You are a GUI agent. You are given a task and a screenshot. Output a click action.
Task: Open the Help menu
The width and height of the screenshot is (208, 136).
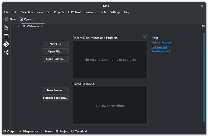point(127,12)
